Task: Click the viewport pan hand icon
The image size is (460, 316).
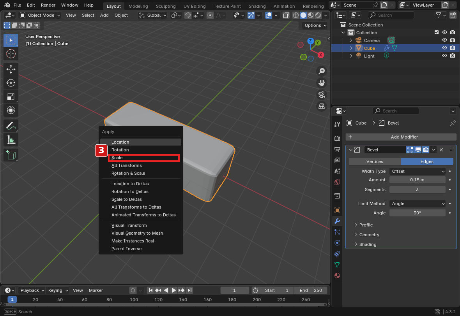Action: (x=322, y=83)
